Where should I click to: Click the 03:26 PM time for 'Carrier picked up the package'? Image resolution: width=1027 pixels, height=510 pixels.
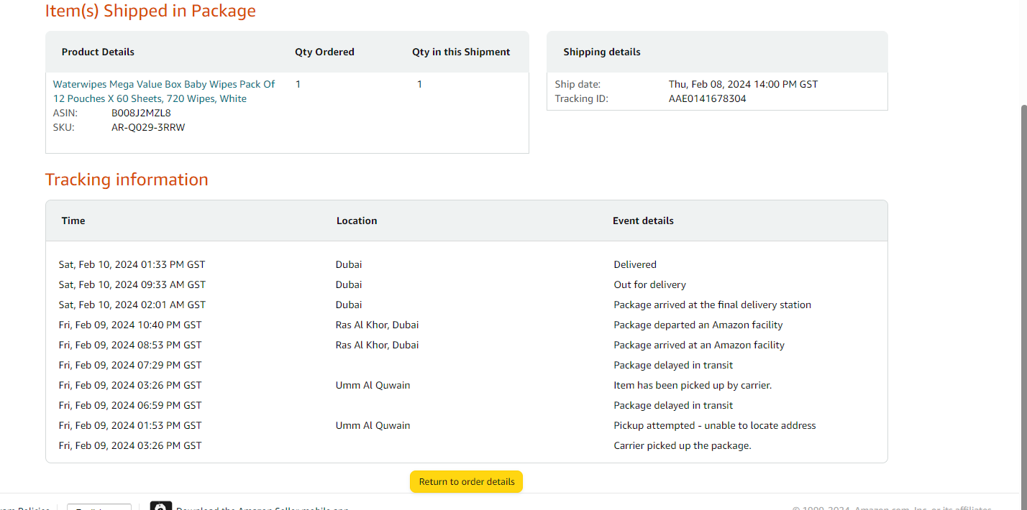click(x=130, y=445)
